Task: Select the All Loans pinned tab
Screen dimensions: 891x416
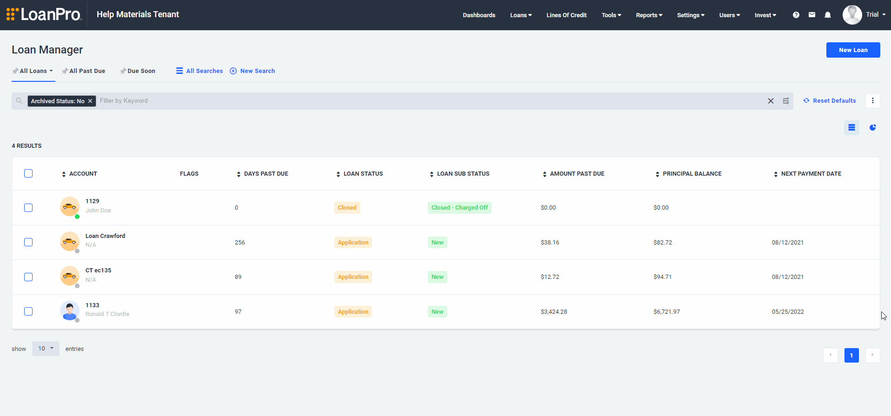Action: (33, 71)
